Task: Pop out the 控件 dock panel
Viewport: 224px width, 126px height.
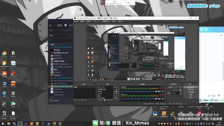Action: (198, 84)
